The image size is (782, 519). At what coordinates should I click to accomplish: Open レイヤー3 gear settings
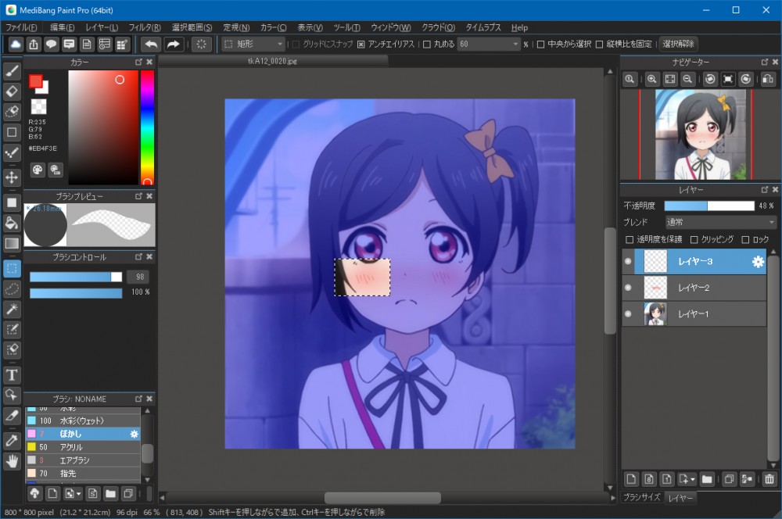coord(758,262)
